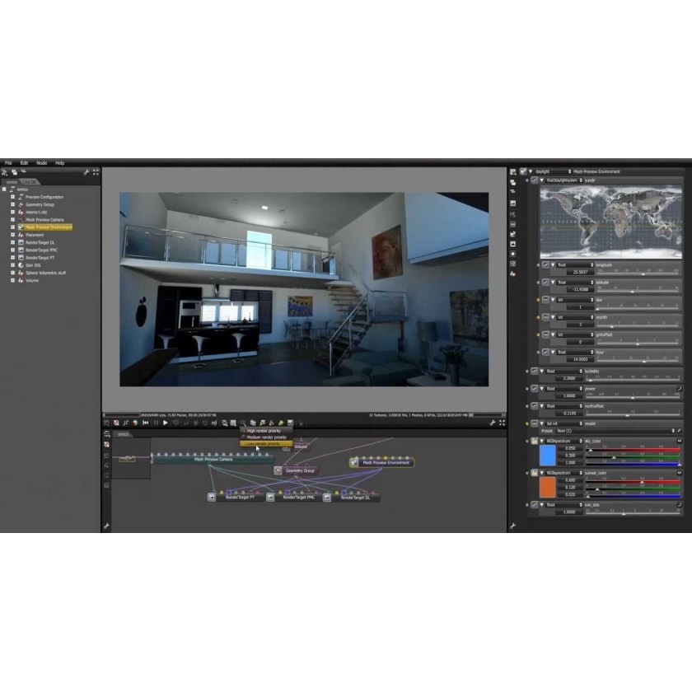Expand the Geometry Group tree item
Image resolution: width=692 pixels, height=692 pixels.
[13, 204]
